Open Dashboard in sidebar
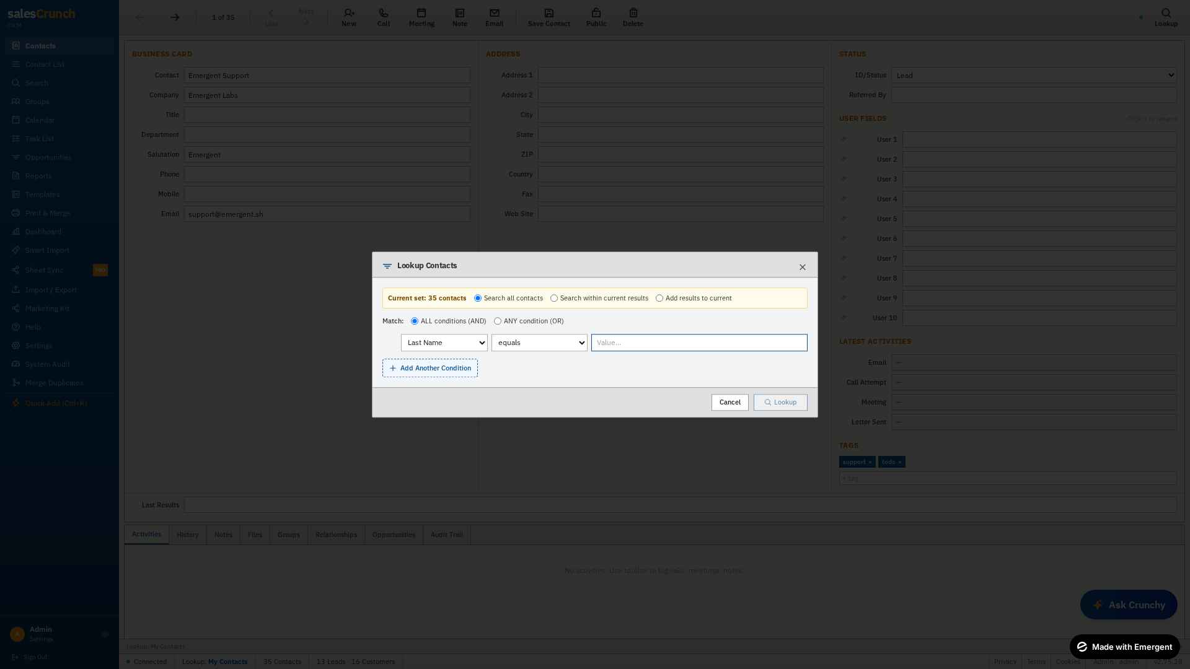Image resolution: width=1190 pixels, height=669 pixels. pyautogui.click(x=59, y=232)
